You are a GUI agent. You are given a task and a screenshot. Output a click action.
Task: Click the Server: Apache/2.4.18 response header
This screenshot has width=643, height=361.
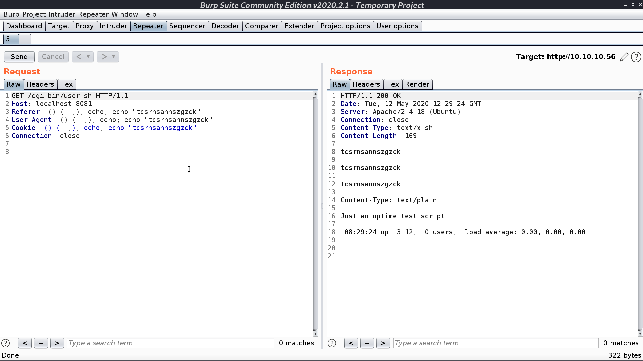(x=401, y=112)
